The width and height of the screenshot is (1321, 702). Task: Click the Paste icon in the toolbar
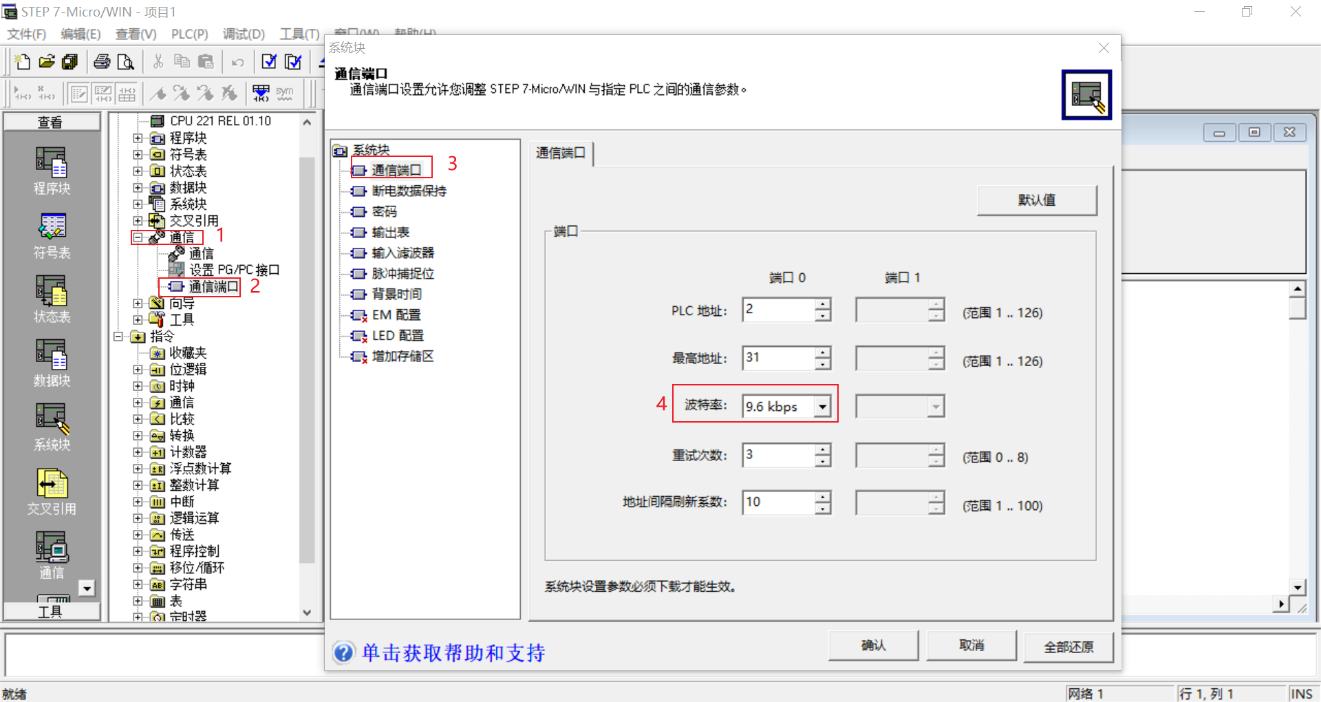tap(206, 61)
